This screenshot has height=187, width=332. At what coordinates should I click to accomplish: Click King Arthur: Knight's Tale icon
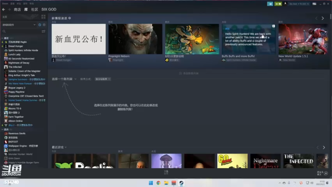point(6,75)
